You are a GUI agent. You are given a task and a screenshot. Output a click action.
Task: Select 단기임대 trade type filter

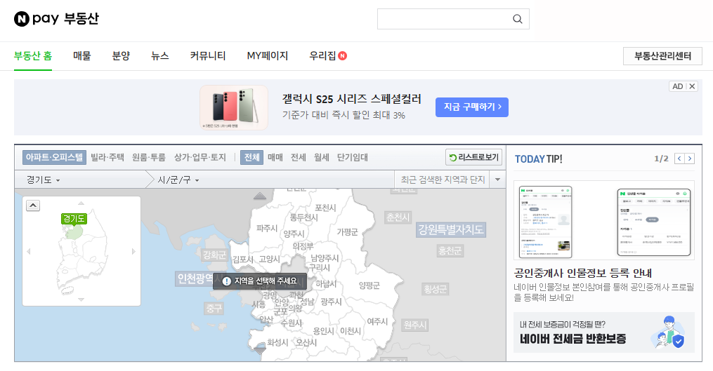353,157
